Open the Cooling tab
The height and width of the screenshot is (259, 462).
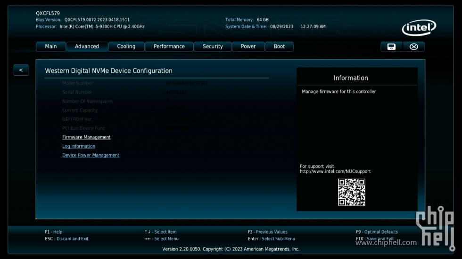click(x=126, y=47)
